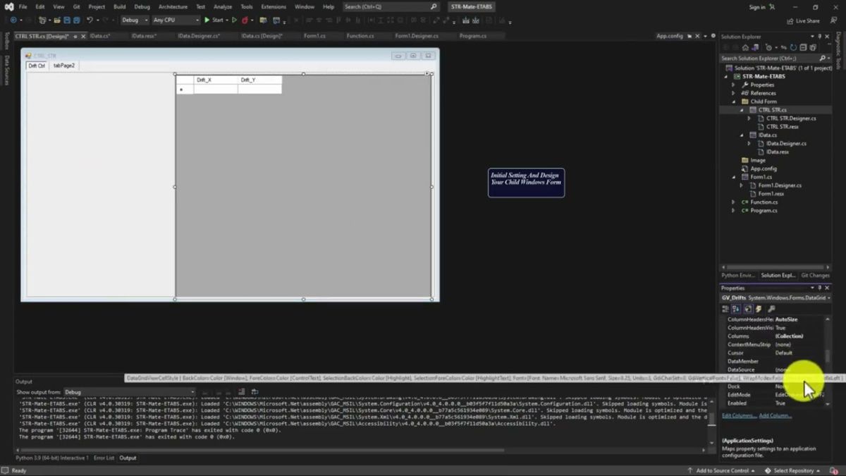Toggle auto-hide pin on Solution Explorer panel
846x476 pixels.
click(820, 36)
